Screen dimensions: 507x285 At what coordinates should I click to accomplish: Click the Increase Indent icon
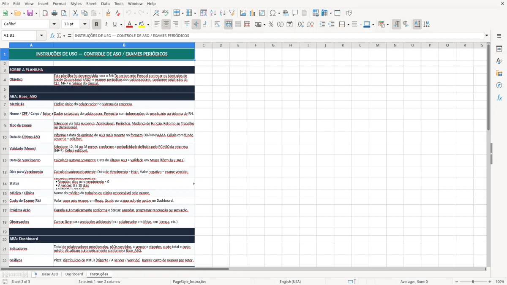pyautogui.click(x=322, y=24)
